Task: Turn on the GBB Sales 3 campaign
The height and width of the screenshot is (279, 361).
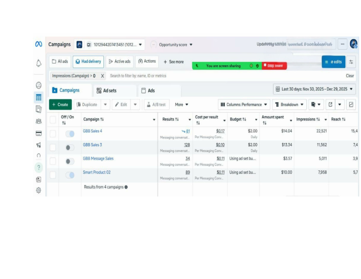Action: click(70, 148)
